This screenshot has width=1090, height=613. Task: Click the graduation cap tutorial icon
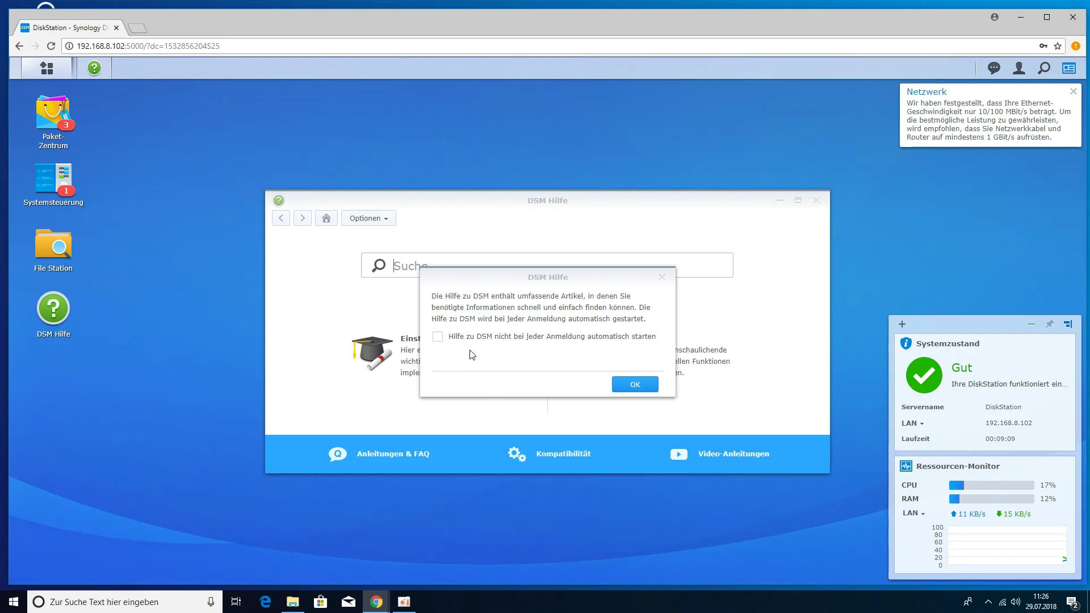click(x=372, y=352)
